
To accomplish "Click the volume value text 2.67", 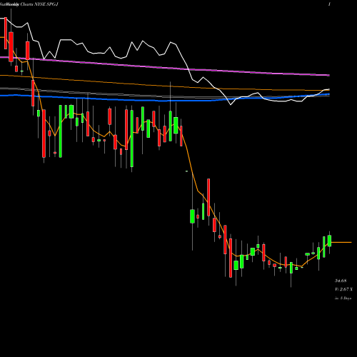I will click(x=344, y=289).
